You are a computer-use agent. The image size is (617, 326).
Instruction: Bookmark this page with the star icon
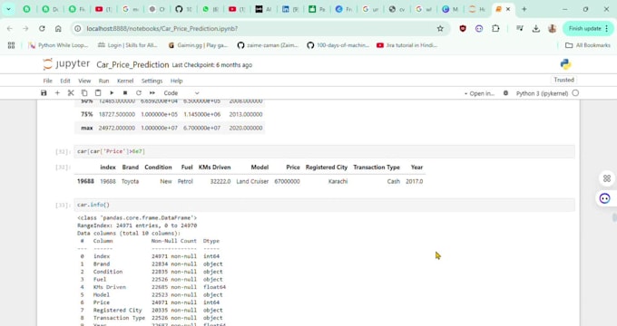point(440,29)
